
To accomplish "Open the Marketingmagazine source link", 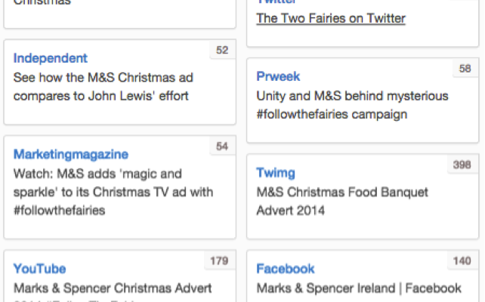I will point(71,154).
